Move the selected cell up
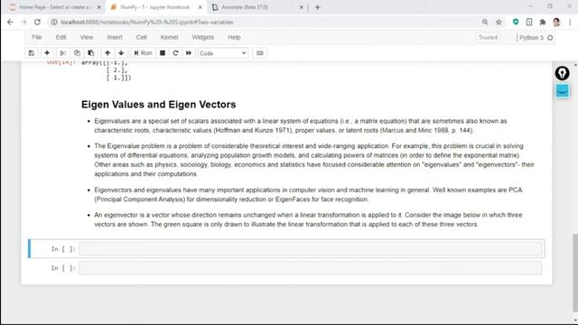Image resolution: width=578 pixels, height=325 pixels. coord(107,53)
